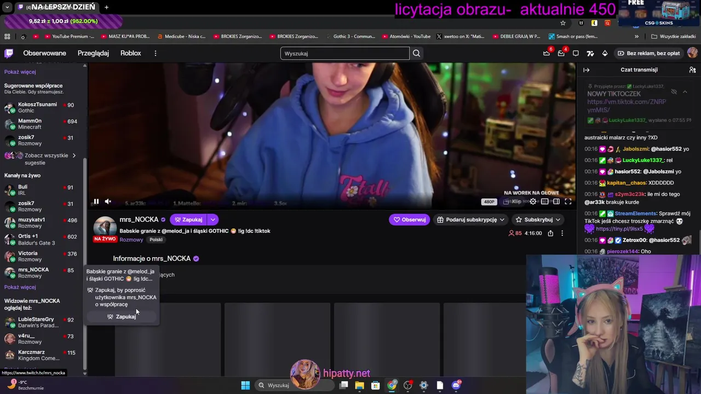Open the three-dot stream options
701x394 pixels.
coord(562,233)
